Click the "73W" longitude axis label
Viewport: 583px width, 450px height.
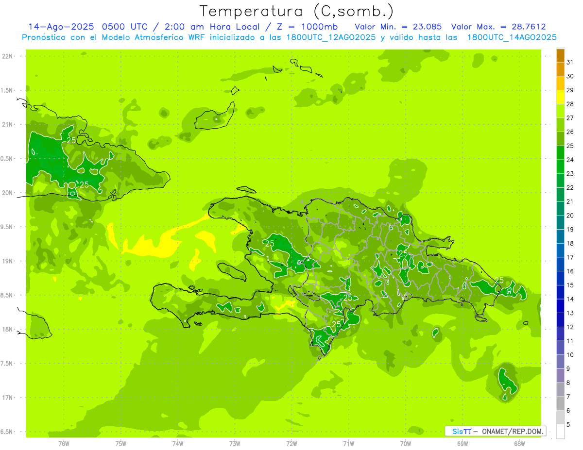[x=235, y=443]
